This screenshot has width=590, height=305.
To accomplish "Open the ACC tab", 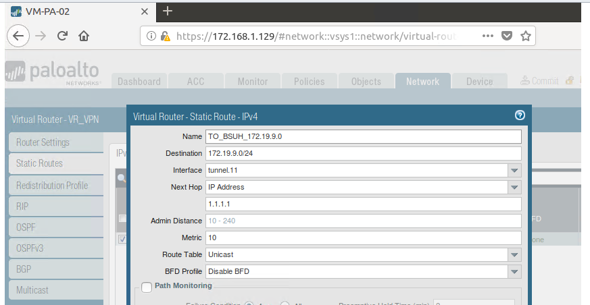I will point(196,81).
